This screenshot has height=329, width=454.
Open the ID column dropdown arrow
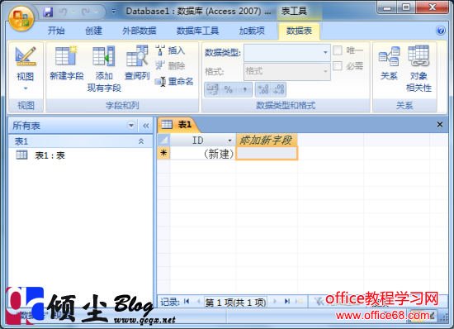(229, 141)
